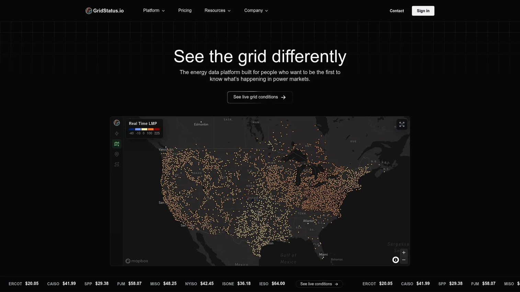Image resolution: width=520 pixels, height=292 pixels.
Task: Click the See the grid differently heading
Action: point(260,56)
